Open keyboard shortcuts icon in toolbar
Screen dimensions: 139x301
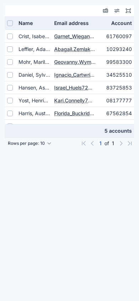(x=105, y=11)
